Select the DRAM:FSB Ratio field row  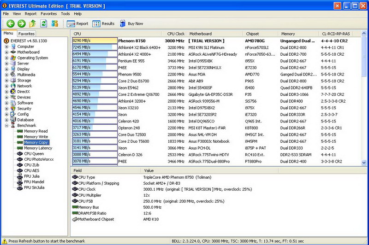[x=219, y=213]
